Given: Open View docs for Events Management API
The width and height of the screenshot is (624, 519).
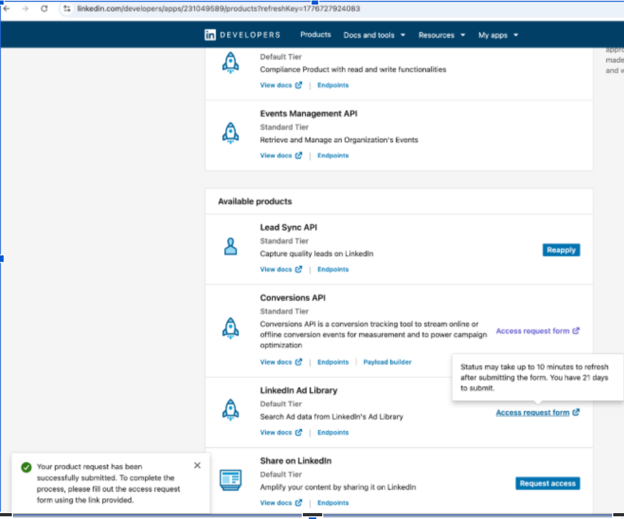Looking at the screenshot, I should [x=281, y=156].
